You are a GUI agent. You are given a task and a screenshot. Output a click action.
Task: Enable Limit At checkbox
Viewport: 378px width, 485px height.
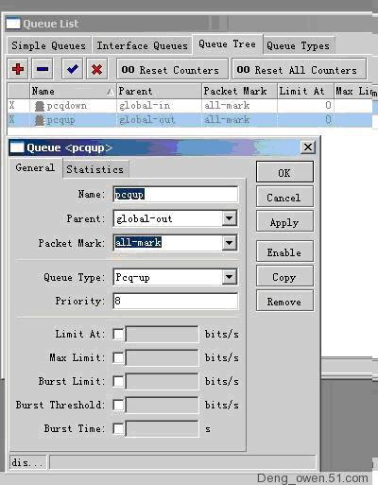118,334
